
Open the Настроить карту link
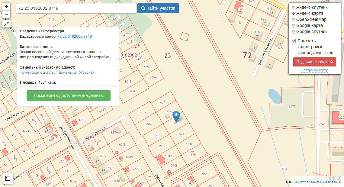tap(314, 70)
